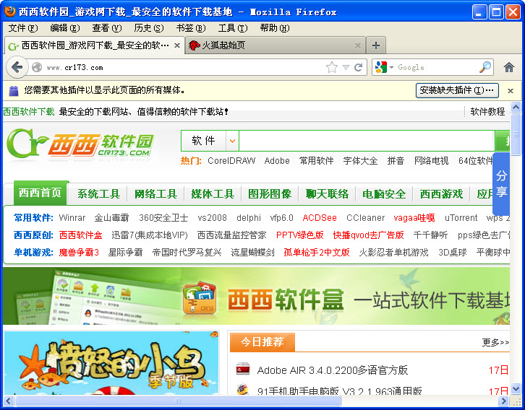Open the 孤单枪手2中文版 link
This screenshot has height=410, width=525.
click(317, 253)
